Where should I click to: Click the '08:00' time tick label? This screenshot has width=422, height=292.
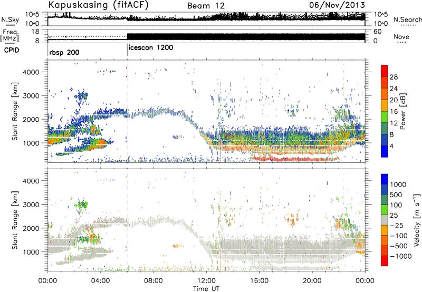pyautogui.click(x=154, y=280)
